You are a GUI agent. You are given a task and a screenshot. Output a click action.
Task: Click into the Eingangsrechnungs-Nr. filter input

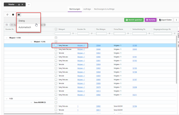pos(163,33)
